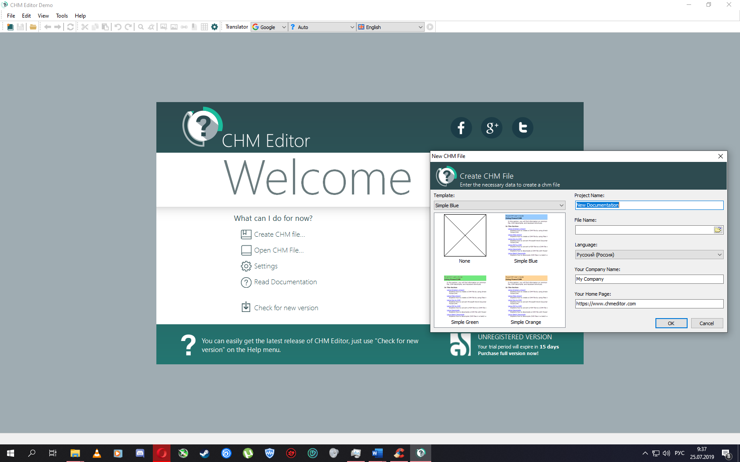Click the Refresh toolbar icon
This screenshot has width=740, height=462.
coord(70,27)
